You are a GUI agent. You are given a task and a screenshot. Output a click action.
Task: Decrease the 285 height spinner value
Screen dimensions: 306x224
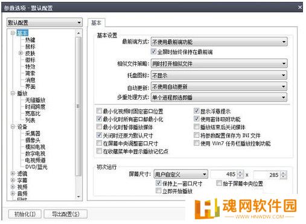pos(283,177)
